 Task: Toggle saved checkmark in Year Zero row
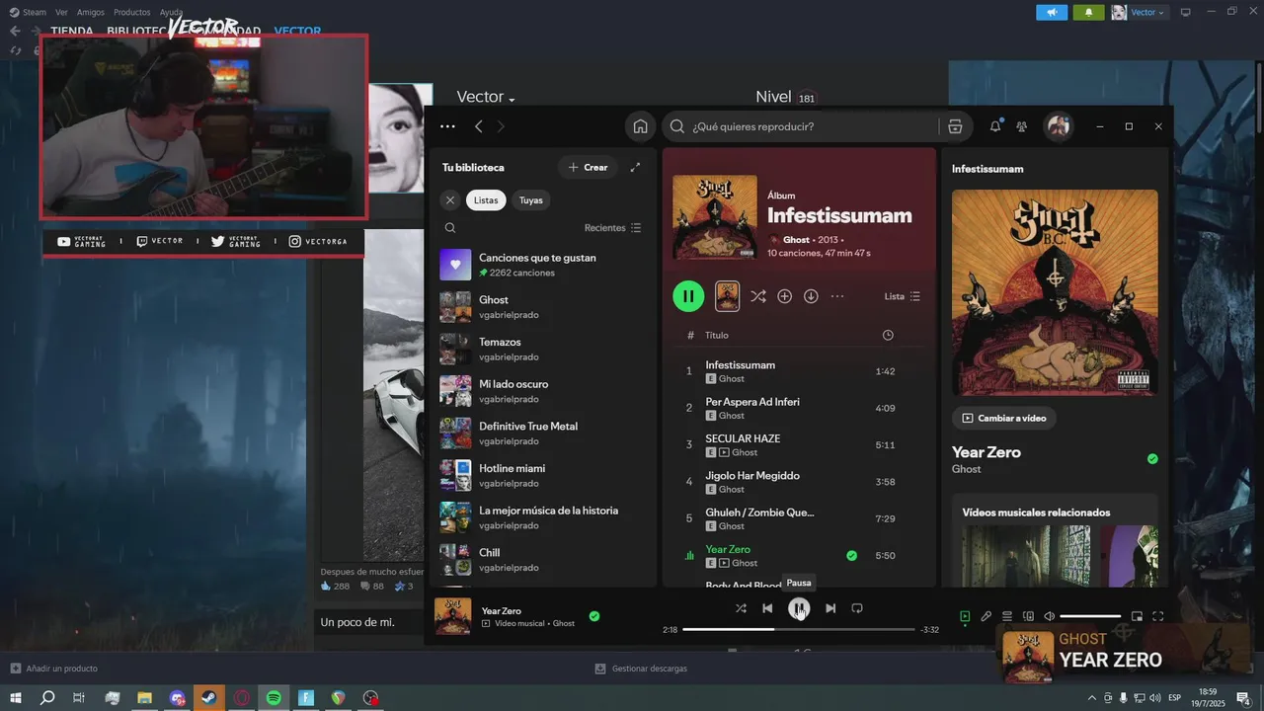(851, 556)
